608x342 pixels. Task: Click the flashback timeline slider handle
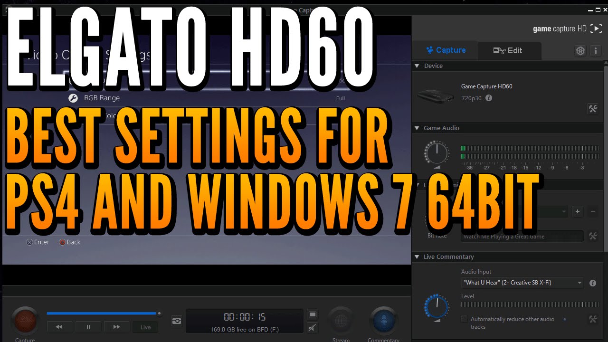pos(159,313)
